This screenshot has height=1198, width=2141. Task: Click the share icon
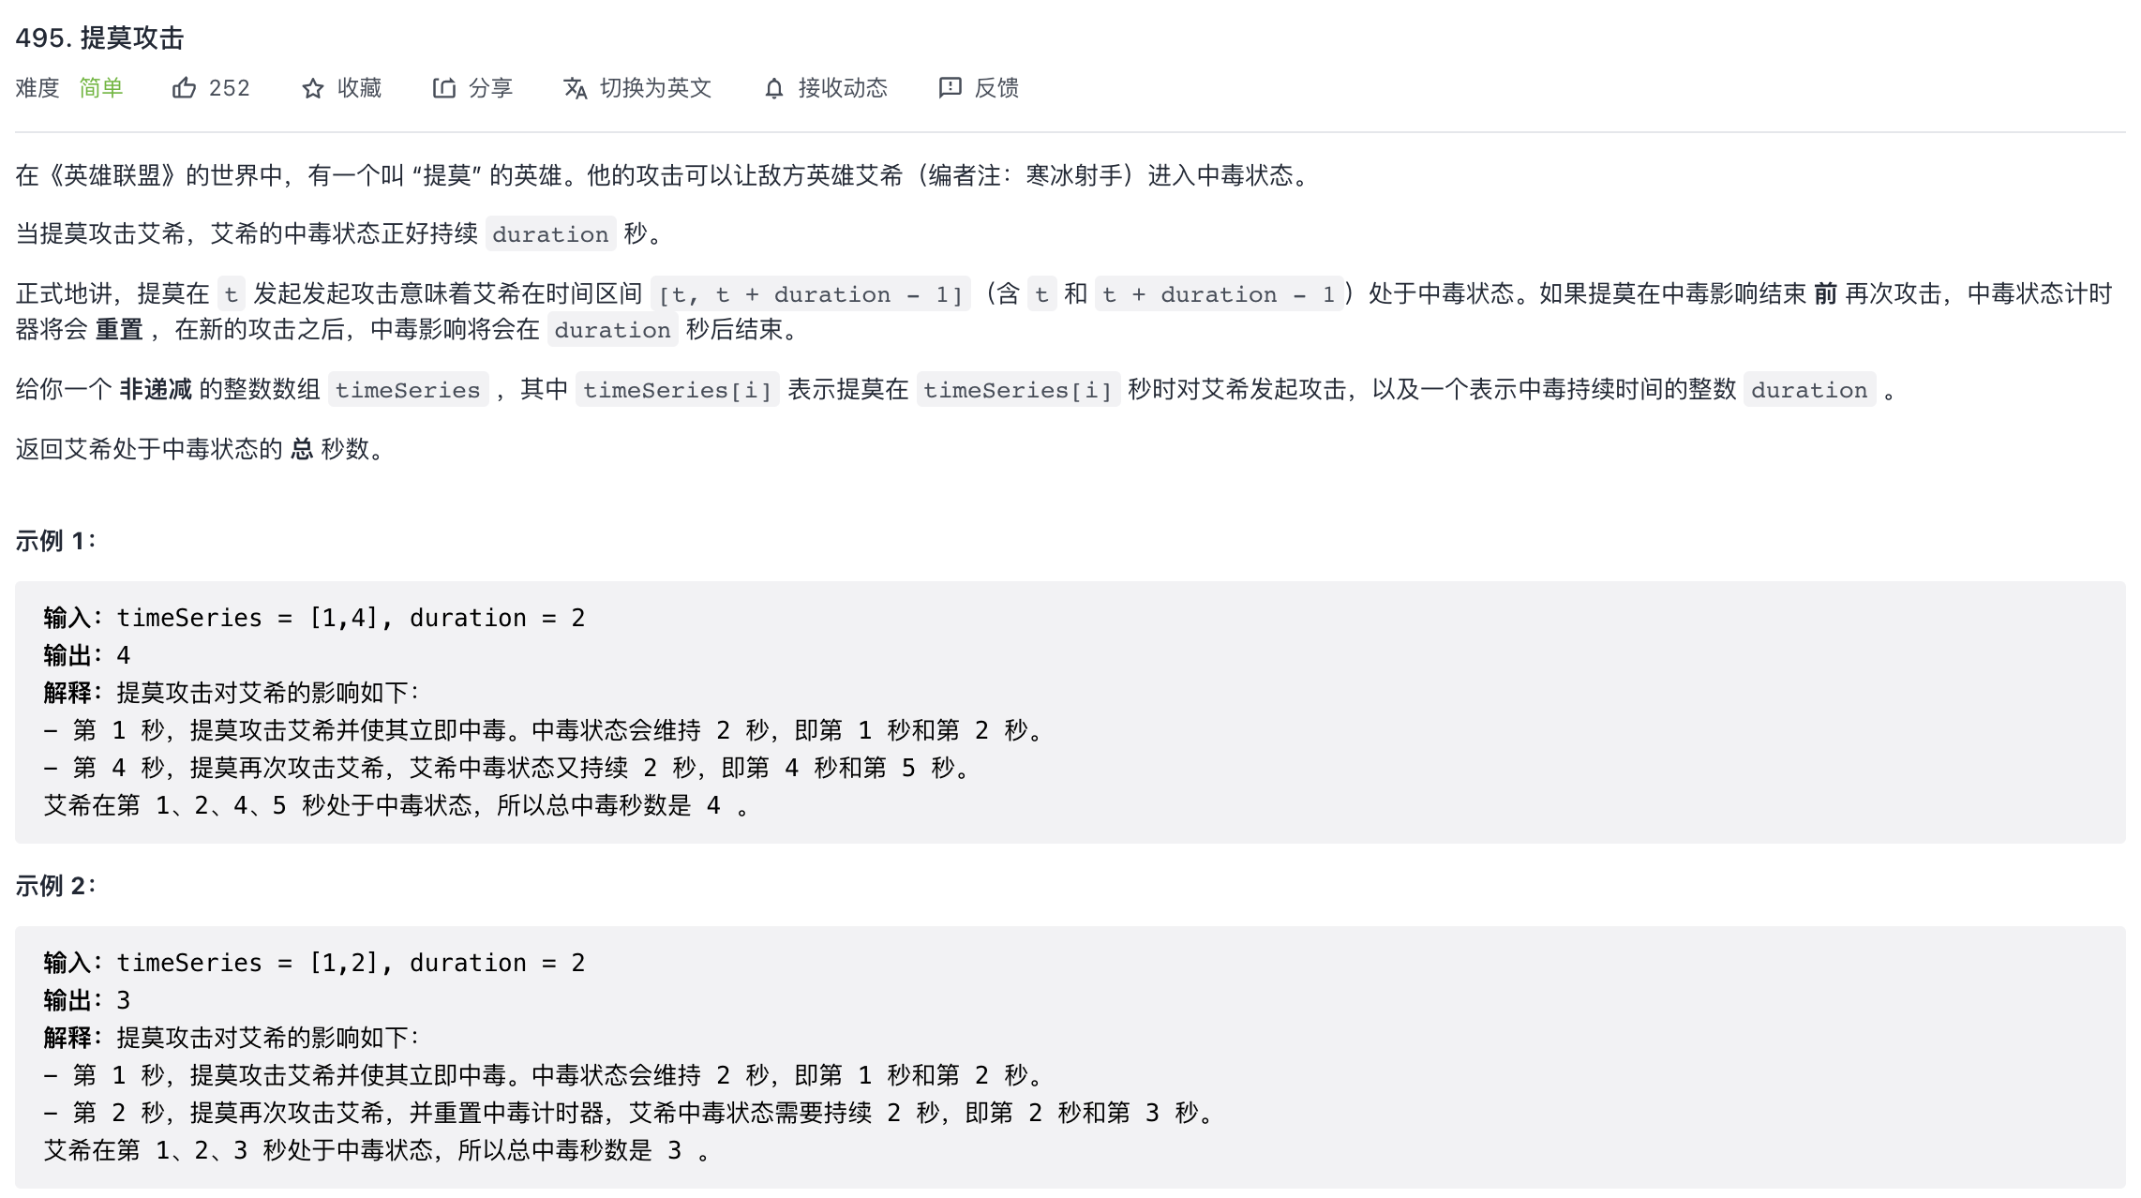coord(444,88)
